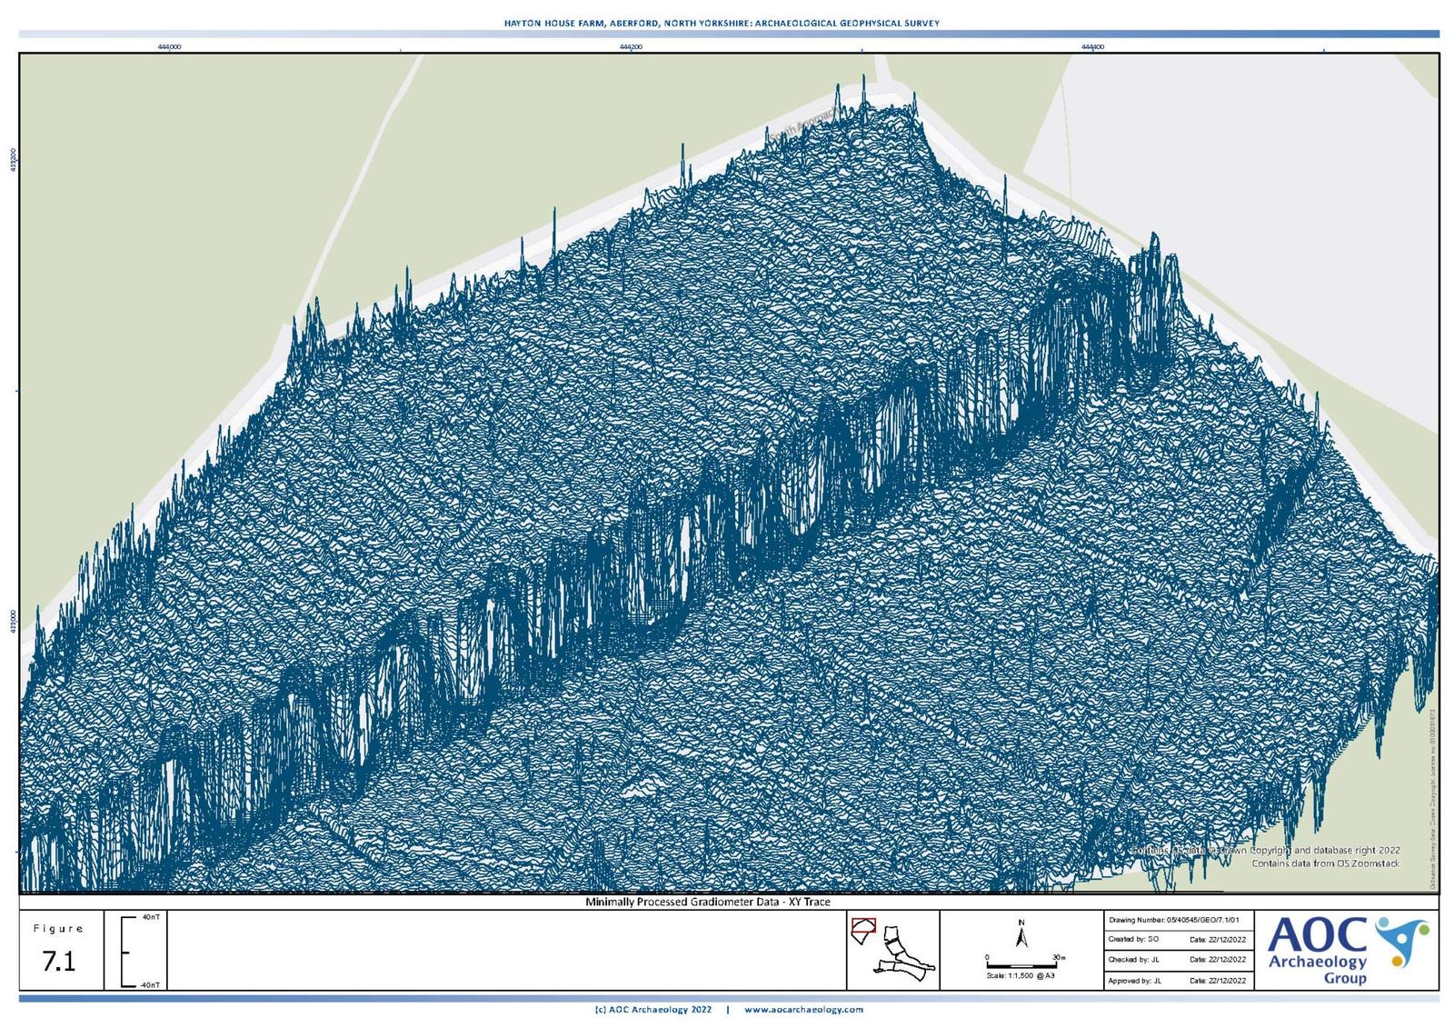This screenshot has width=1454, height=1028.
Task: Click the 'Scale: 1:1,500 @ A3' text
Action: 1021,975
